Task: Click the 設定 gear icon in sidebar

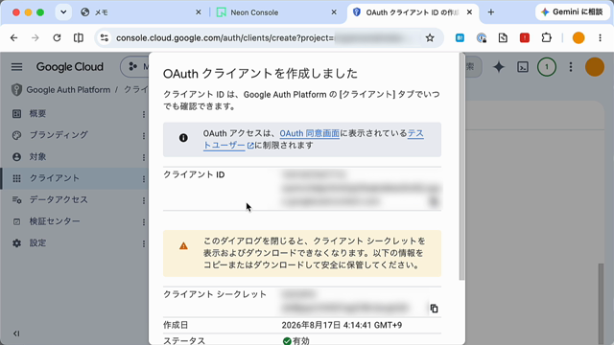Action: (16, 242)
